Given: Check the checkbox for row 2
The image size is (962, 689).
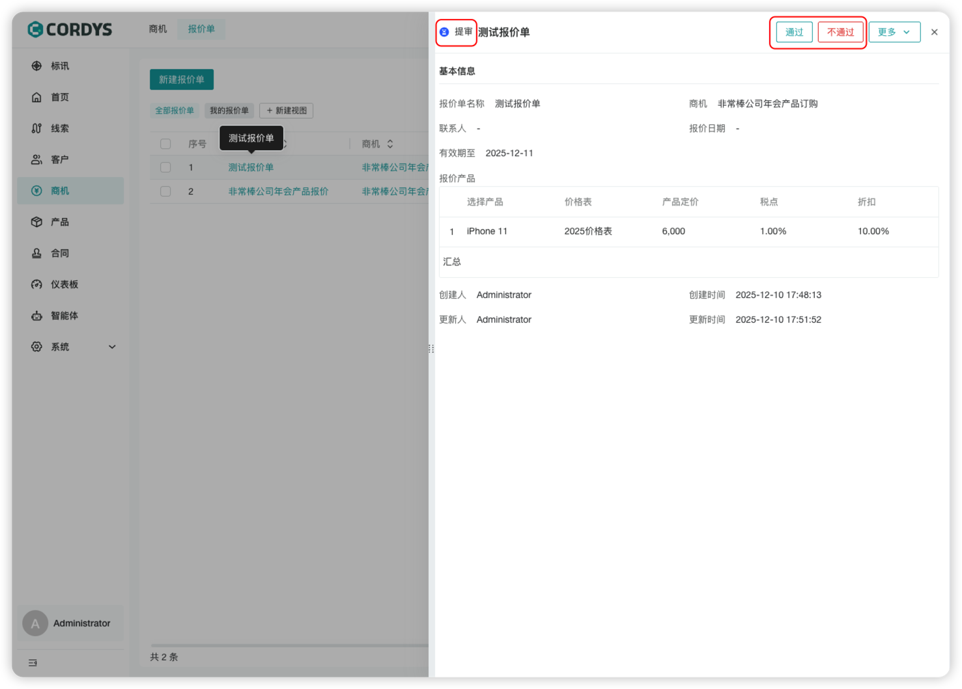Looking at the screenshot, I should 165,191.
